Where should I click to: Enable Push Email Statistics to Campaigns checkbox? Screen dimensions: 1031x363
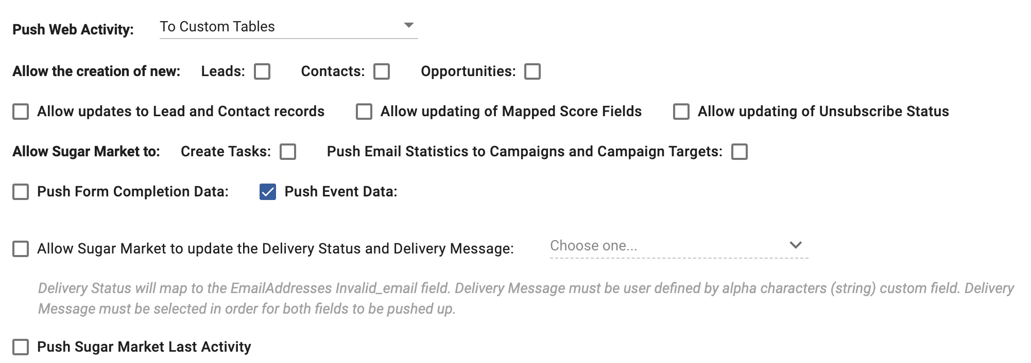point(740,152)
